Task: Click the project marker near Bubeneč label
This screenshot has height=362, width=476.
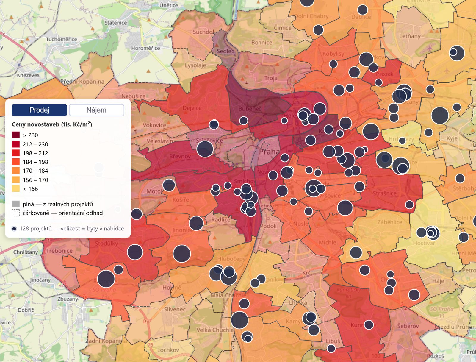Action: click(x=243, y=121)
